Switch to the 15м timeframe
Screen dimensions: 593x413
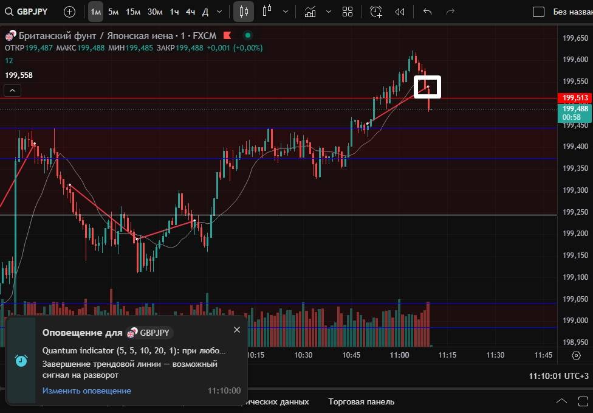tap(133, 12)
